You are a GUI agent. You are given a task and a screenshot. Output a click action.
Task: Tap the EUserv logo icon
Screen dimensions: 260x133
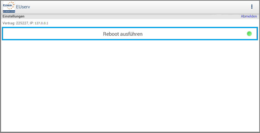click(x=9, y=7)
